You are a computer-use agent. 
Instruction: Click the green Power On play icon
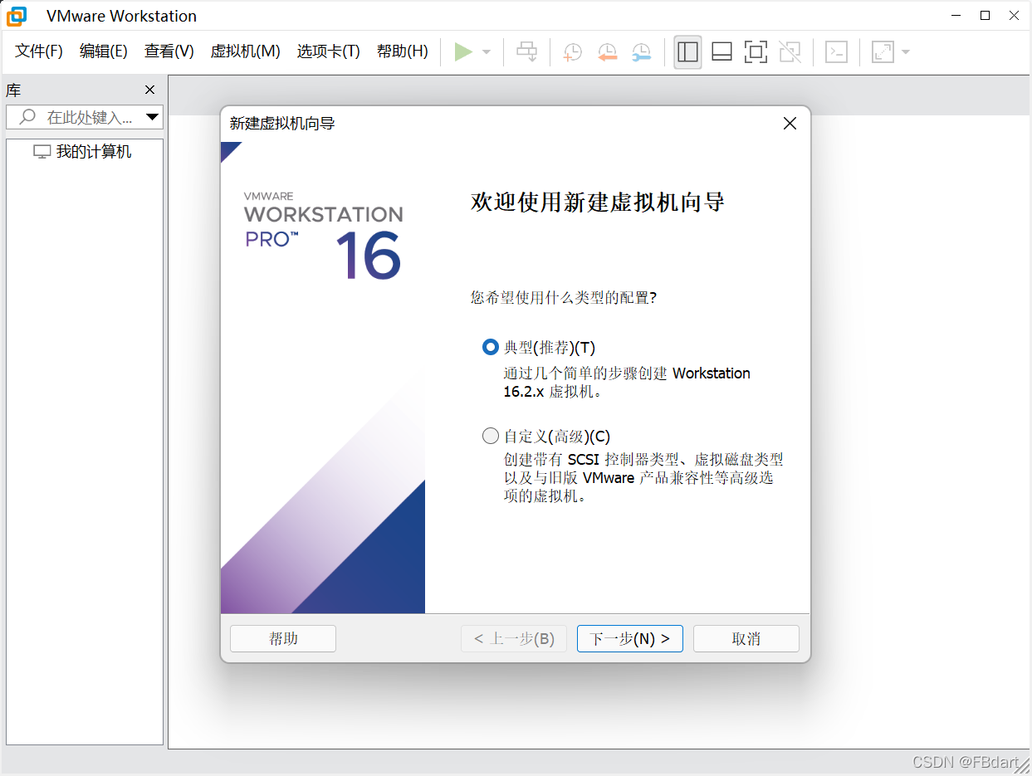[x=463, y=51]
